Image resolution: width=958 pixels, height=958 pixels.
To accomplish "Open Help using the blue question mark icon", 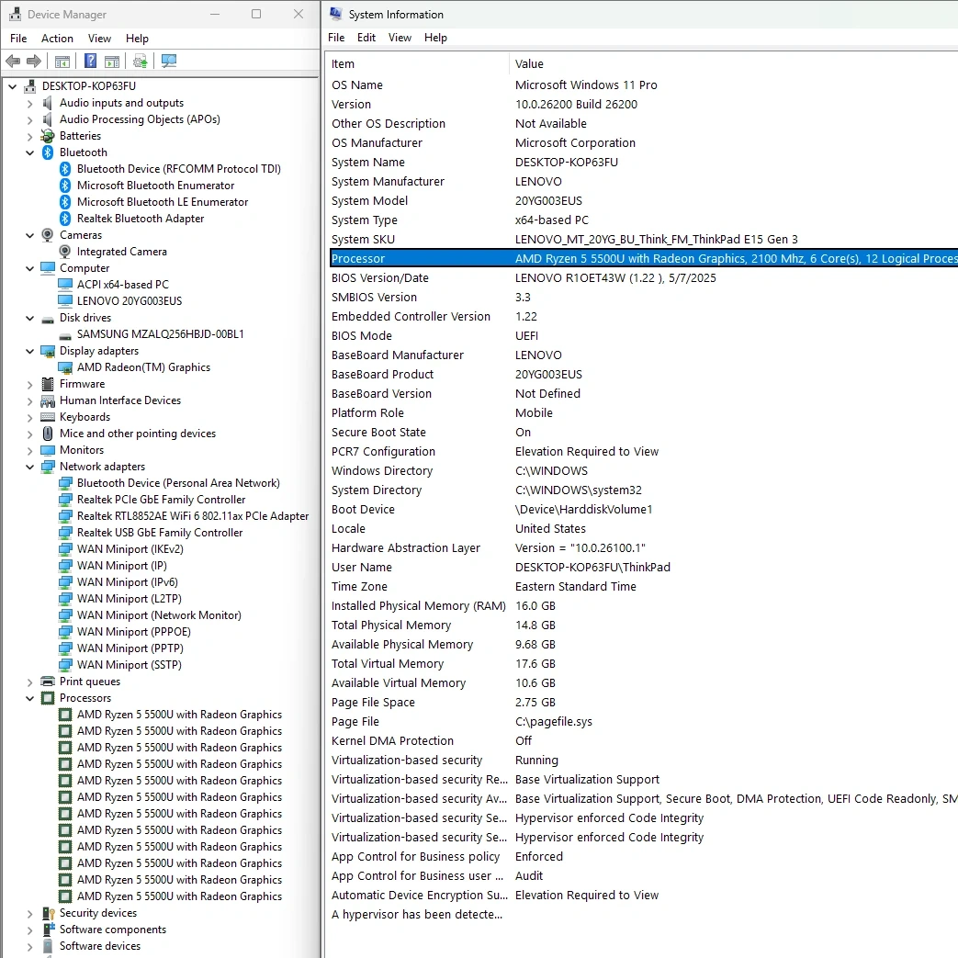I will [90, 62].
